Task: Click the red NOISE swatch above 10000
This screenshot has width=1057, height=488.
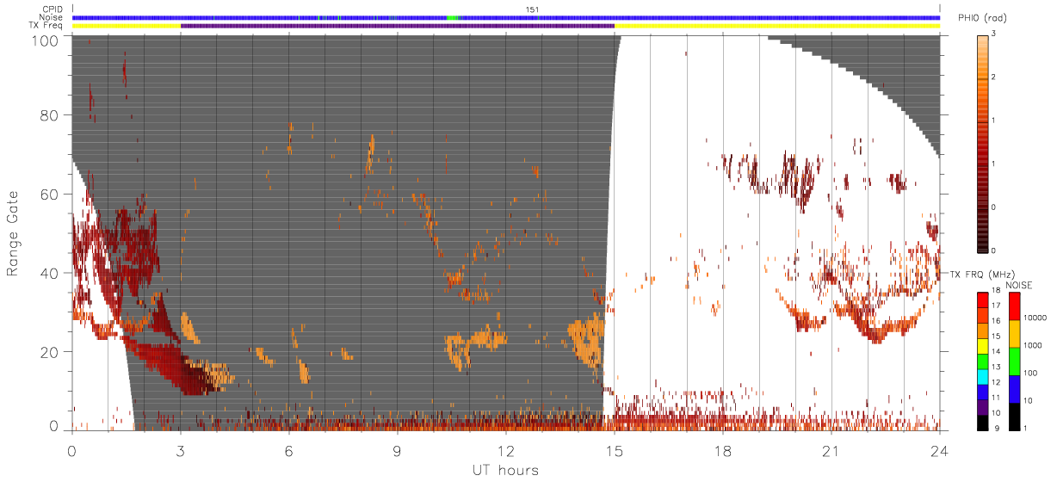Action: [1015, 306]
